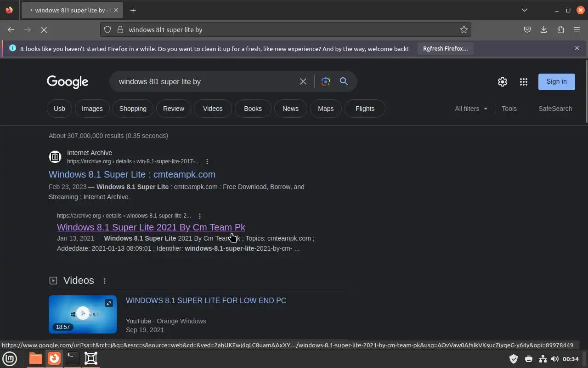
Task: Open the Linux Mint start menu
Action: pos(10,358)
